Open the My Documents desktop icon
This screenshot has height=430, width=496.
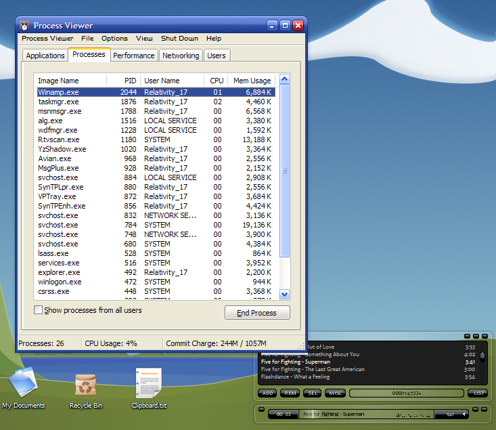point(23,384)
